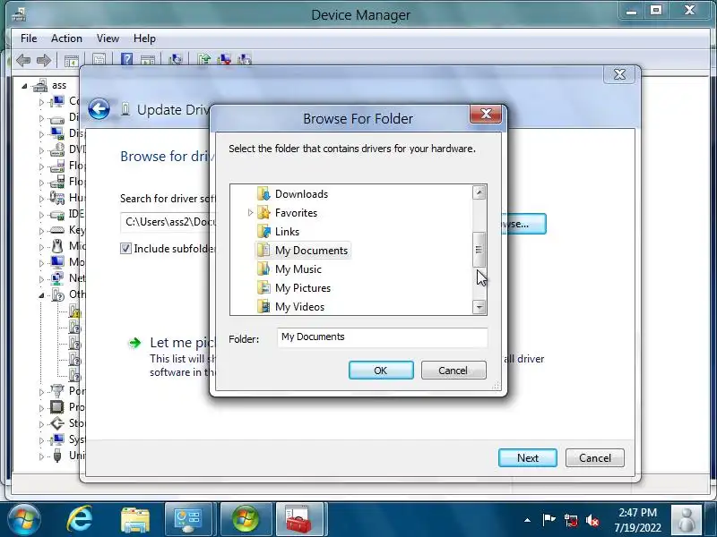The image size is (717, 537).
Task: Toggle the Include subfolders checkbox
Action: 125,249
